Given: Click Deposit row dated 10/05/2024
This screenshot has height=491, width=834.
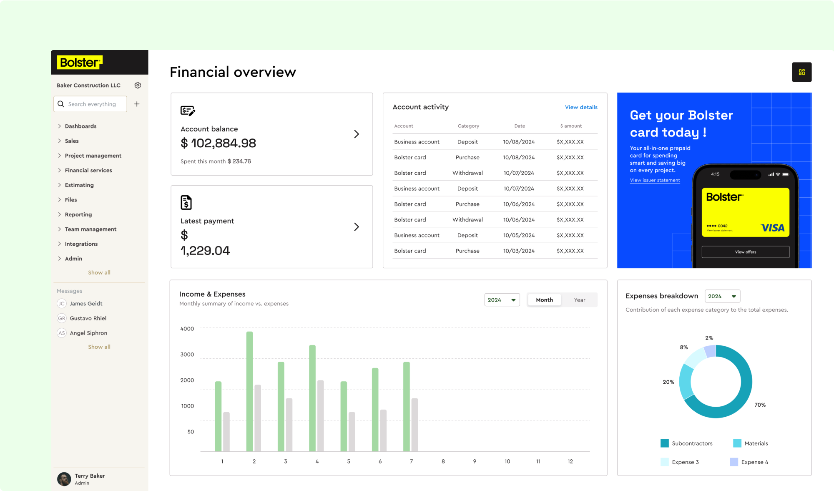Looking at the screenshot, I should (495, 235).
